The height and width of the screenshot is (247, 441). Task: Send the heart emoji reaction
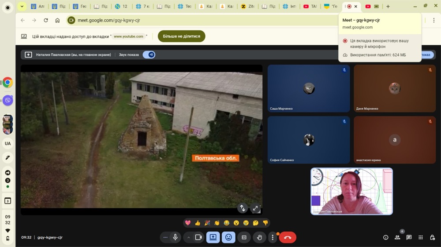[188, 223]
